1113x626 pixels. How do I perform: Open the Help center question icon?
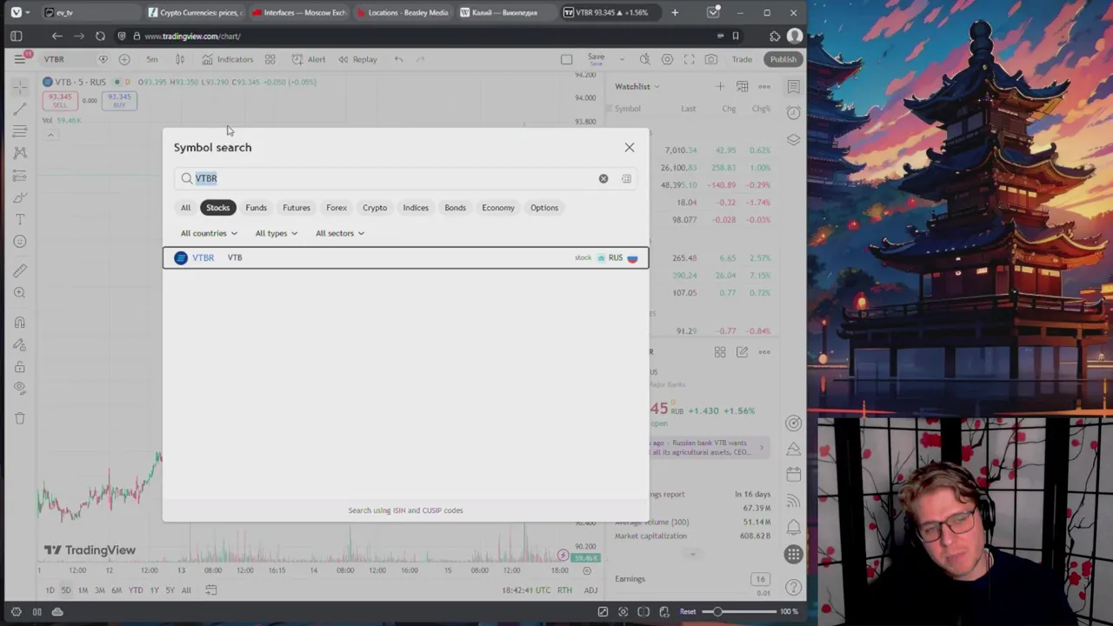[x=793, y=587]
